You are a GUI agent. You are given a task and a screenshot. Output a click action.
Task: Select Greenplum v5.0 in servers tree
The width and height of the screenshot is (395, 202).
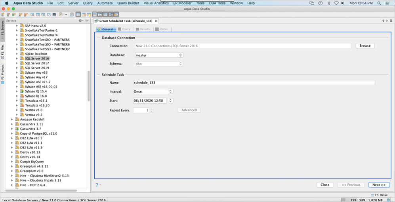coord(32,171)
